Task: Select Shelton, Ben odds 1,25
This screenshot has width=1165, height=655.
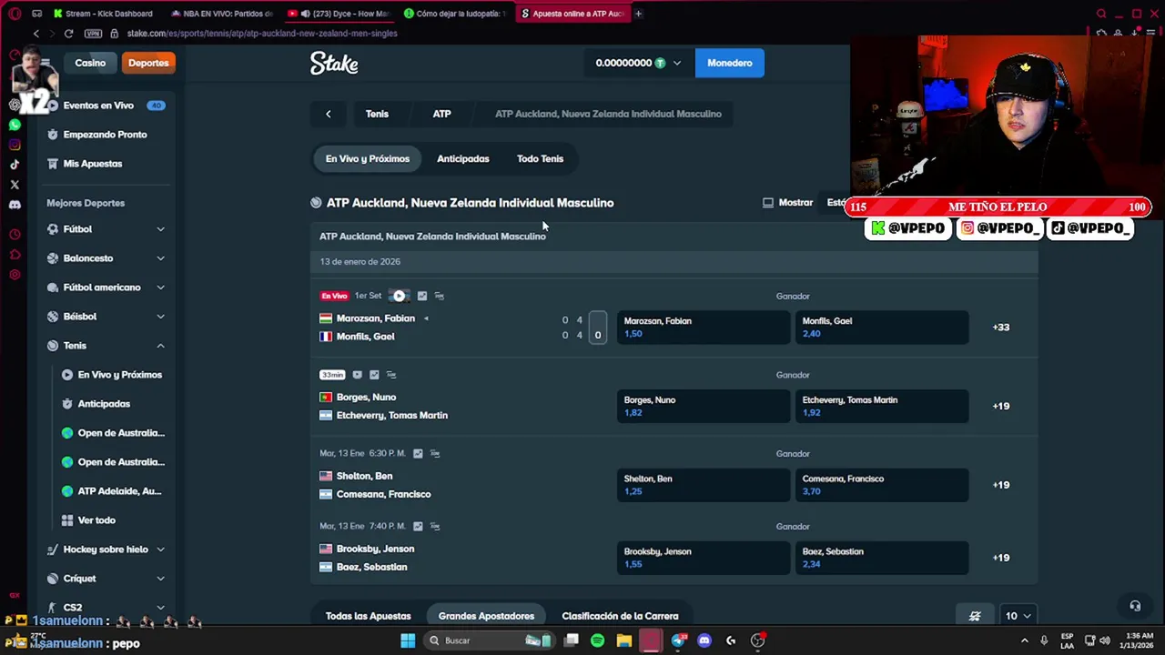Action: coord(704,485)
